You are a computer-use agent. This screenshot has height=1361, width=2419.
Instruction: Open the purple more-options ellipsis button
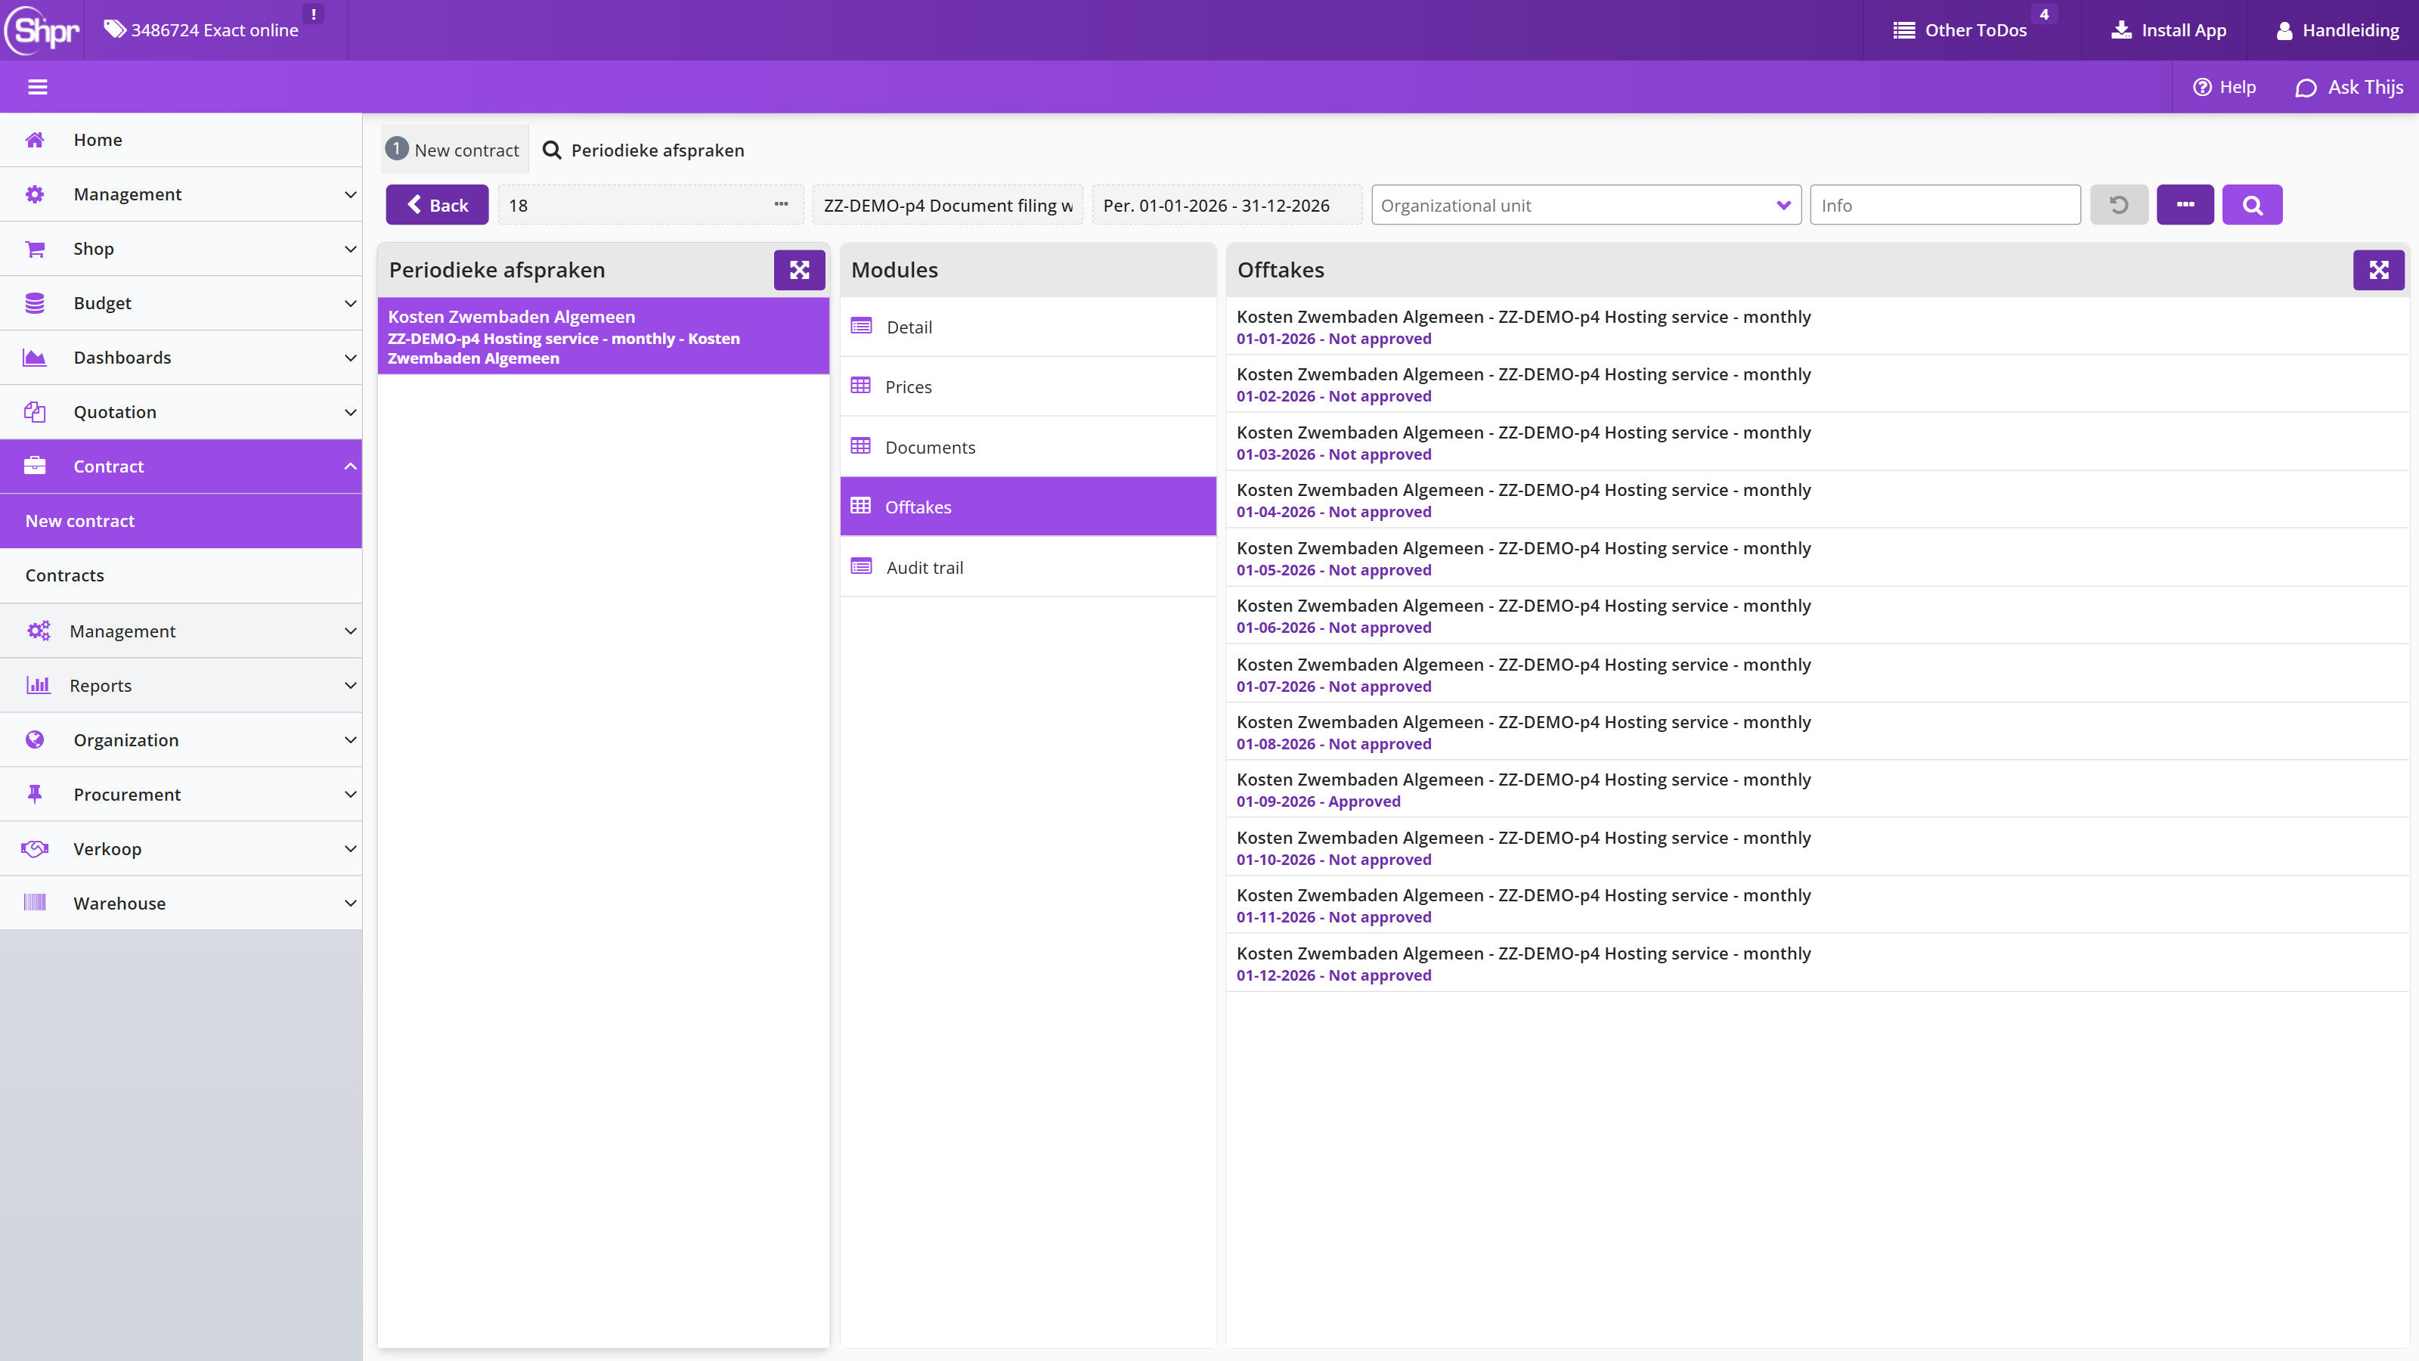click(2185, 205)
